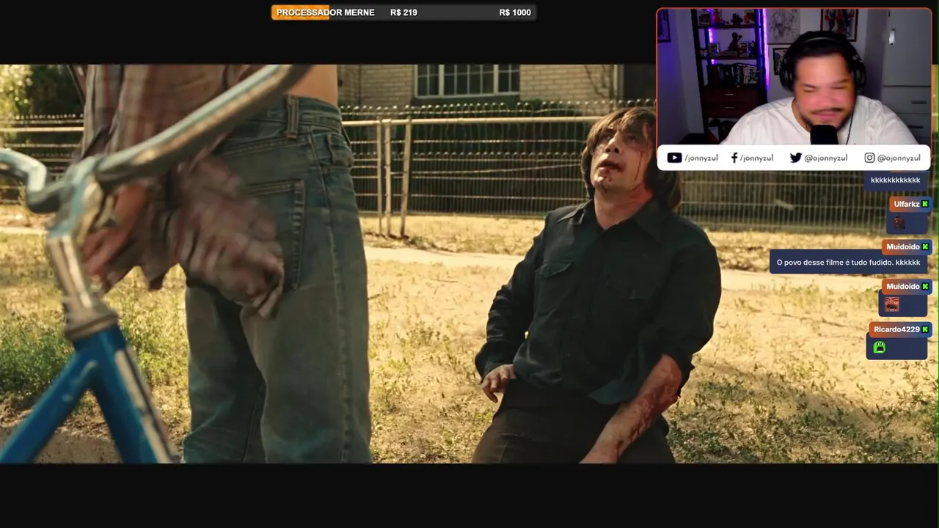Screen dimensions: 939x528
Task: Click the YouTube logo icon
Action: [x=674, y=158]
